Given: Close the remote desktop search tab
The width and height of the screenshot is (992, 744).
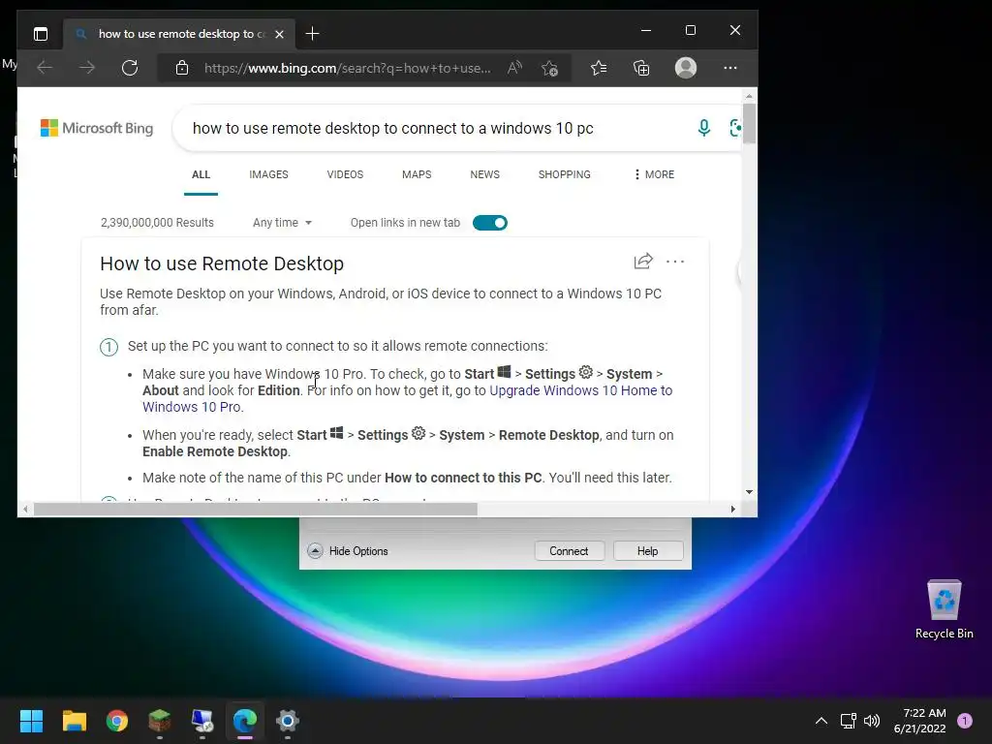Looking at the screenshot, I should tap(279, 34).
